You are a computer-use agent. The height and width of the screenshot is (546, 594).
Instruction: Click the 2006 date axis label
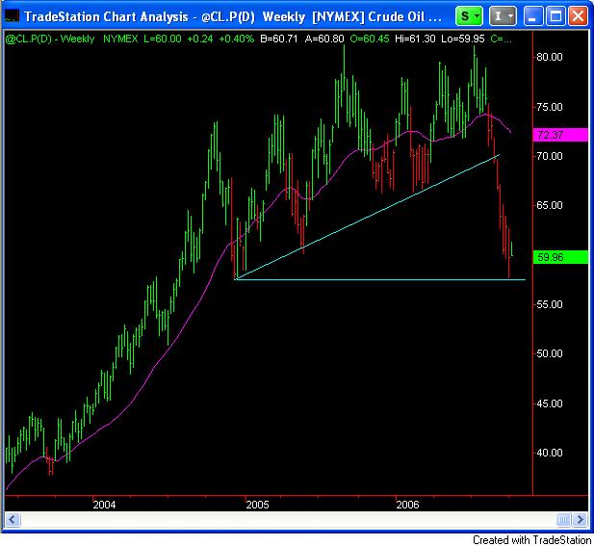click(407, 505)
